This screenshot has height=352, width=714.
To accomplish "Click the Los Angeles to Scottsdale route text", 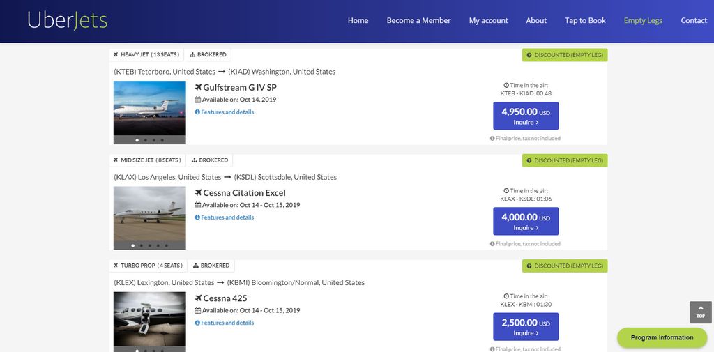I will point(225,177).
